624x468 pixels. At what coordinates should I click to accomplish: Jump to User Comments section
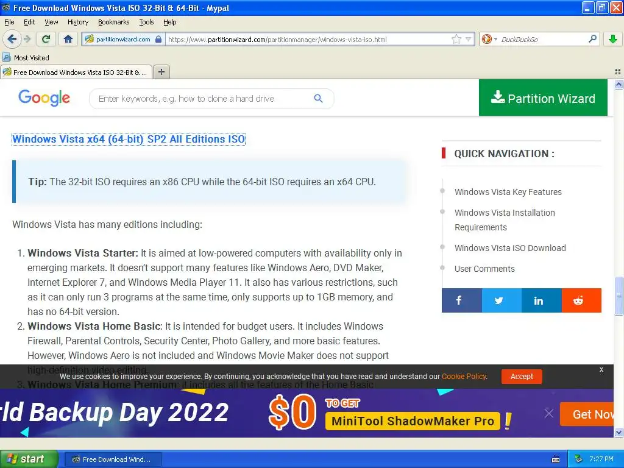(x=484, y=269)
